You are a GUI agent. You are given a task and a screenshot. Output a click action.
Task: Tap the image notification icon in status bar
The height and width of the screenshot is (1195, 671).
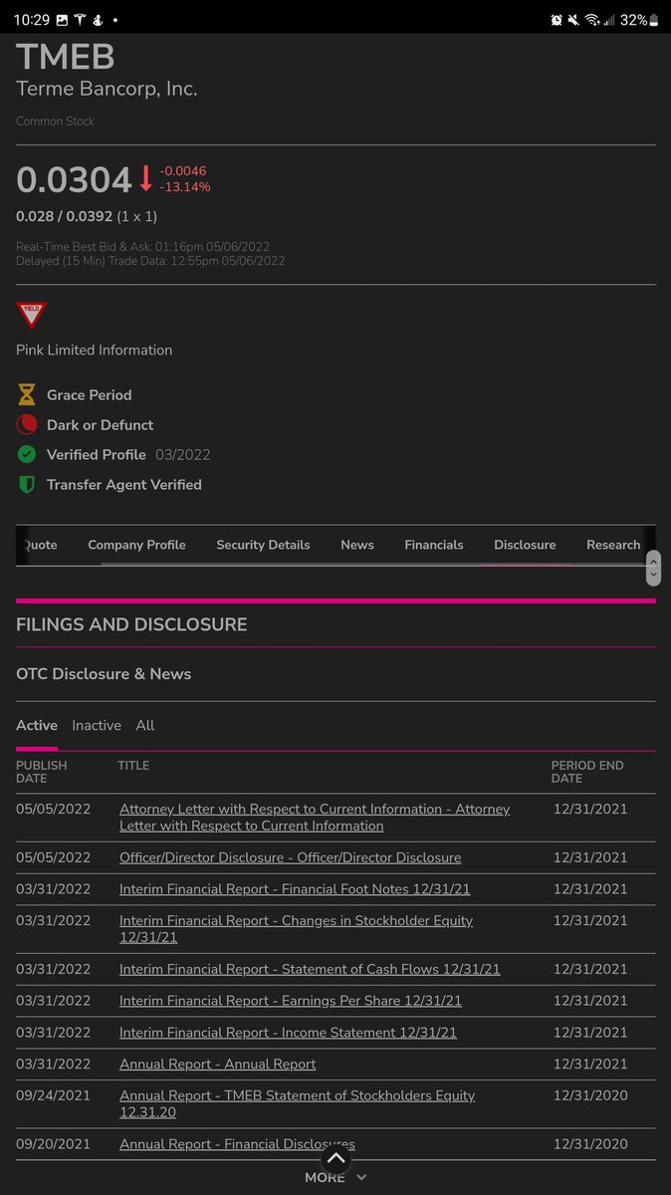pos(62,20)
